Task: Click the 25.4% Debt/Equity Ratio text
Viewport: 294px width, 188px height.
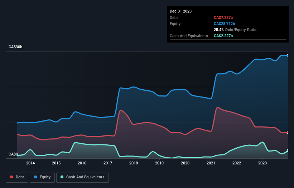Action: tap(235, 30)
